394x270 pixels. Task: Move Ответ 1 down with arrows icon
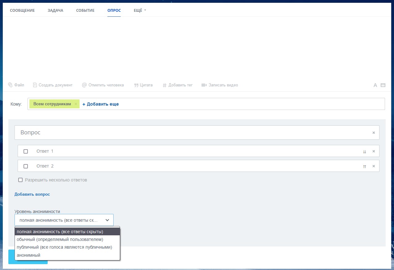click(x=365, y=151)
